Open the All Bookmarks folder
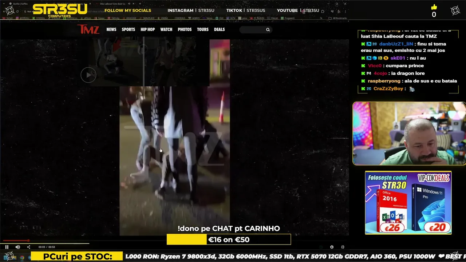This screenshot has height=262, width=466. click(337, 18)
